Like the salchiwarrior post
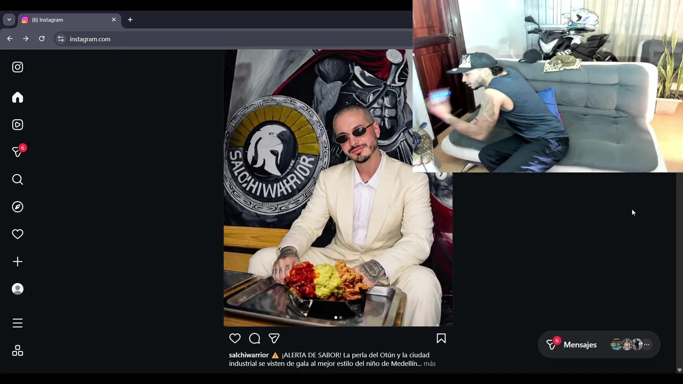 coord(235,338)
